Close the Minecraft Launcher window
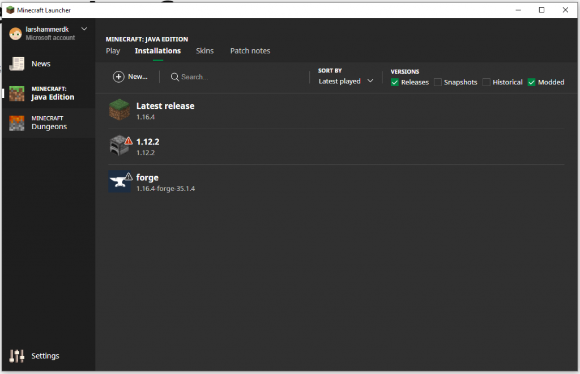The image size is (580, 374). (565, 10)
